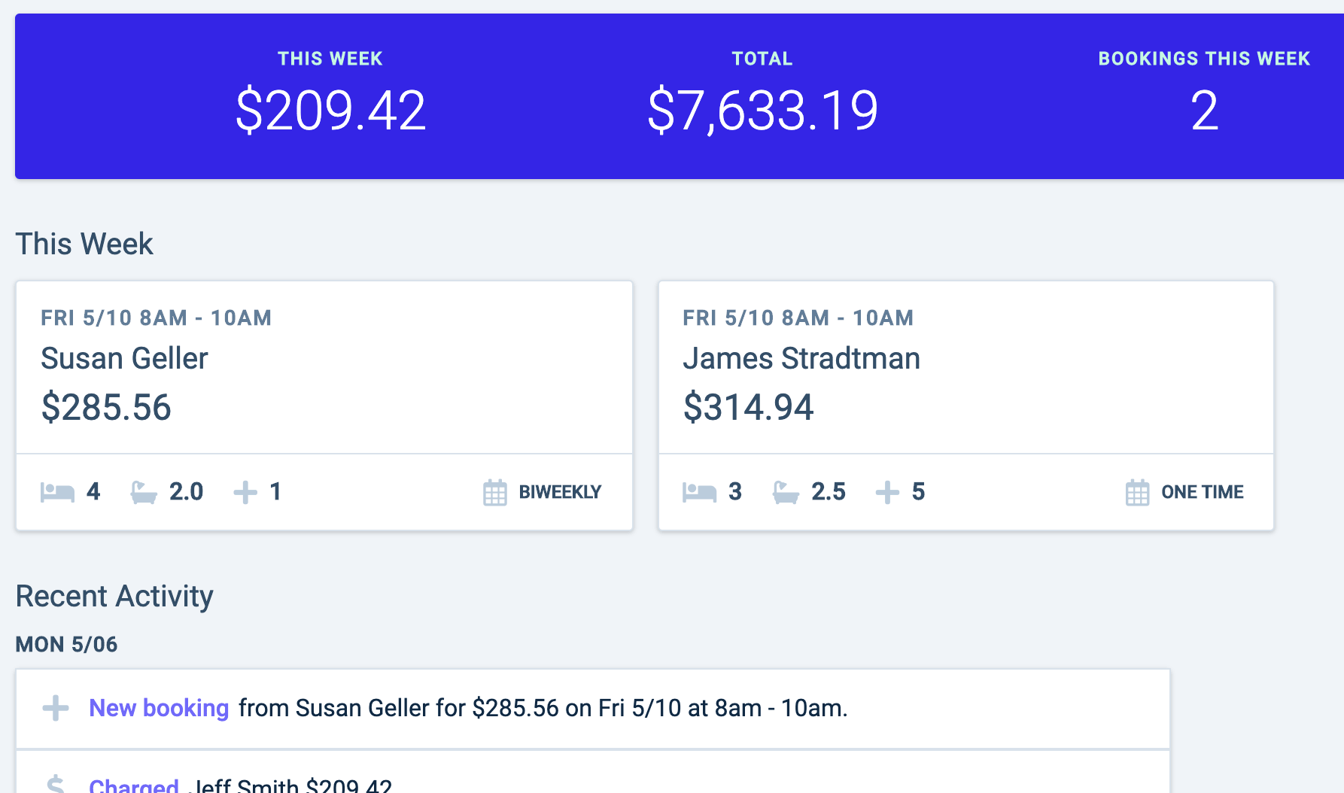Screen dimensions: 1344x793
Task: Click bed icon in Susan Geller card
Action: click(x=57, y=493)
